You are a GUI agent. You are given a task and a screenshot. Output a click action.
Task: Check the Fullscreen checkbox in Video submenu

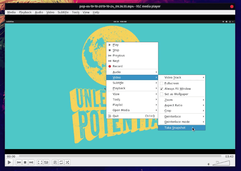point(162,83)
